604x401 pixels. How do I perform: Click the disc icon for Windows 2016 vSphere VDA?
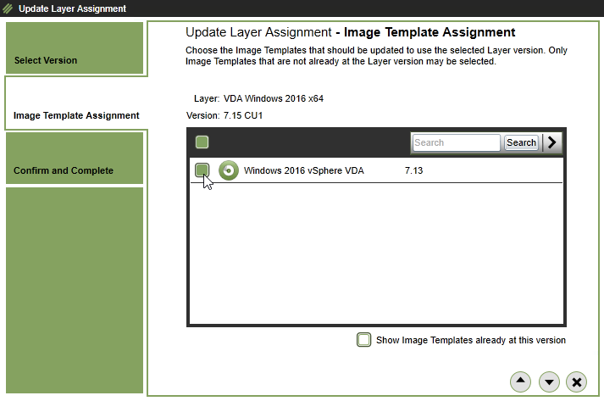(229, 170)
